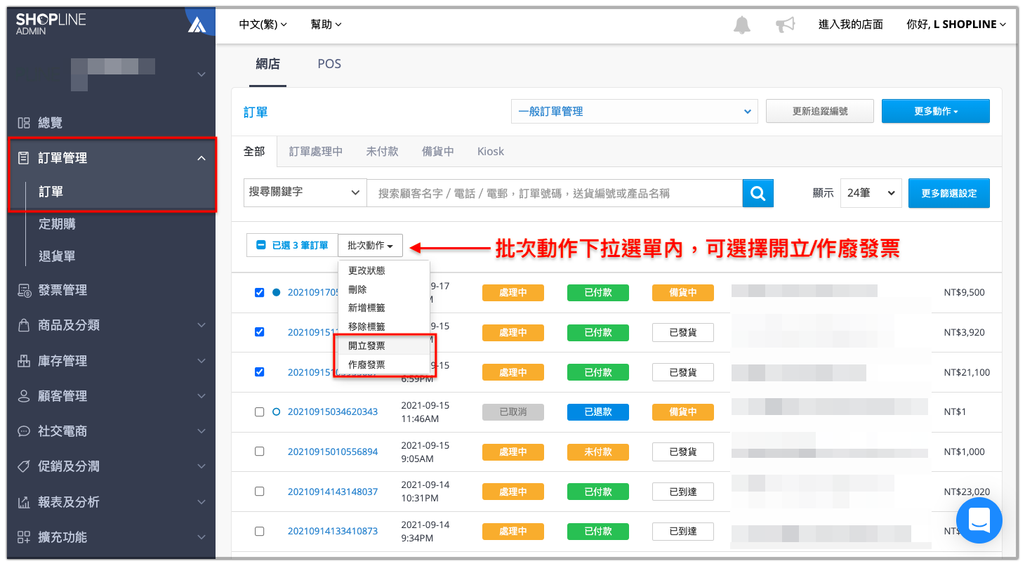Open the 訂單處理中 tab

click(x=316, y=151)
